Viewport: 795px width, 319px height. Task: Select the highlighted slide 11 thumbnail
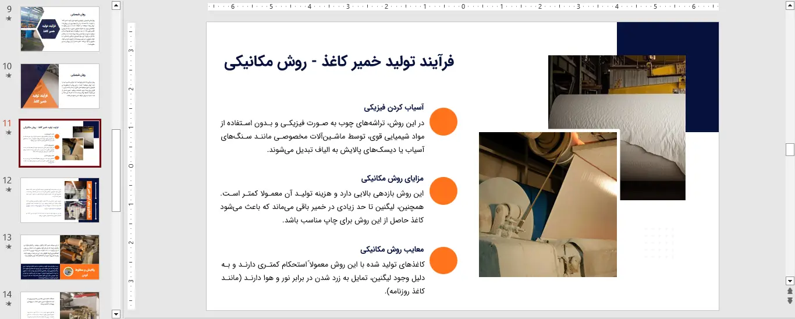(60, 143)
